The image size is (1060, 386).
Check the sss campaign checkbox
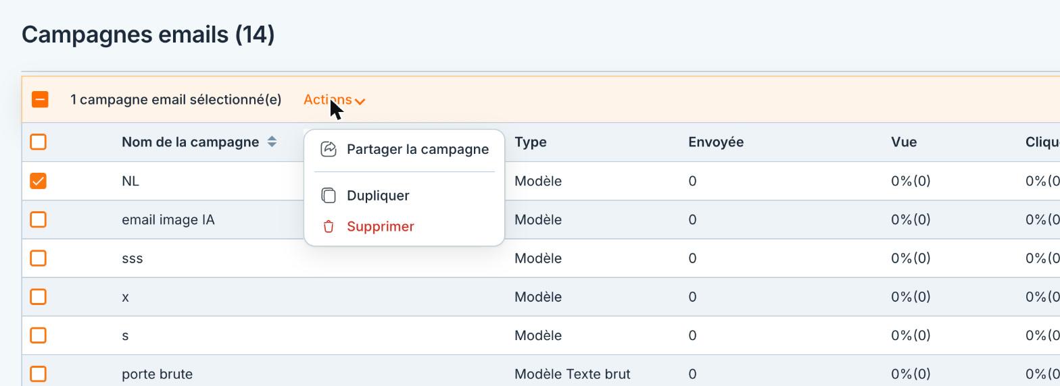[x=39, y=258]
